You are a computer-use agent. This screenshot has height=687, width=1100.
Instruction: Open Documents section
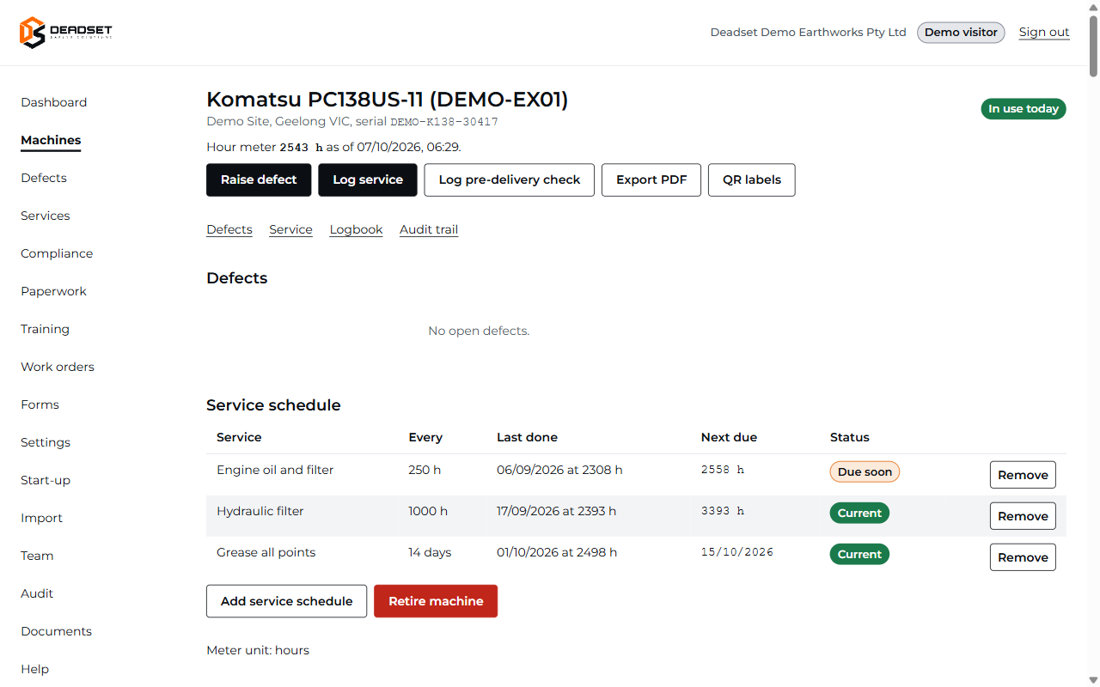[x=56, y=631]
